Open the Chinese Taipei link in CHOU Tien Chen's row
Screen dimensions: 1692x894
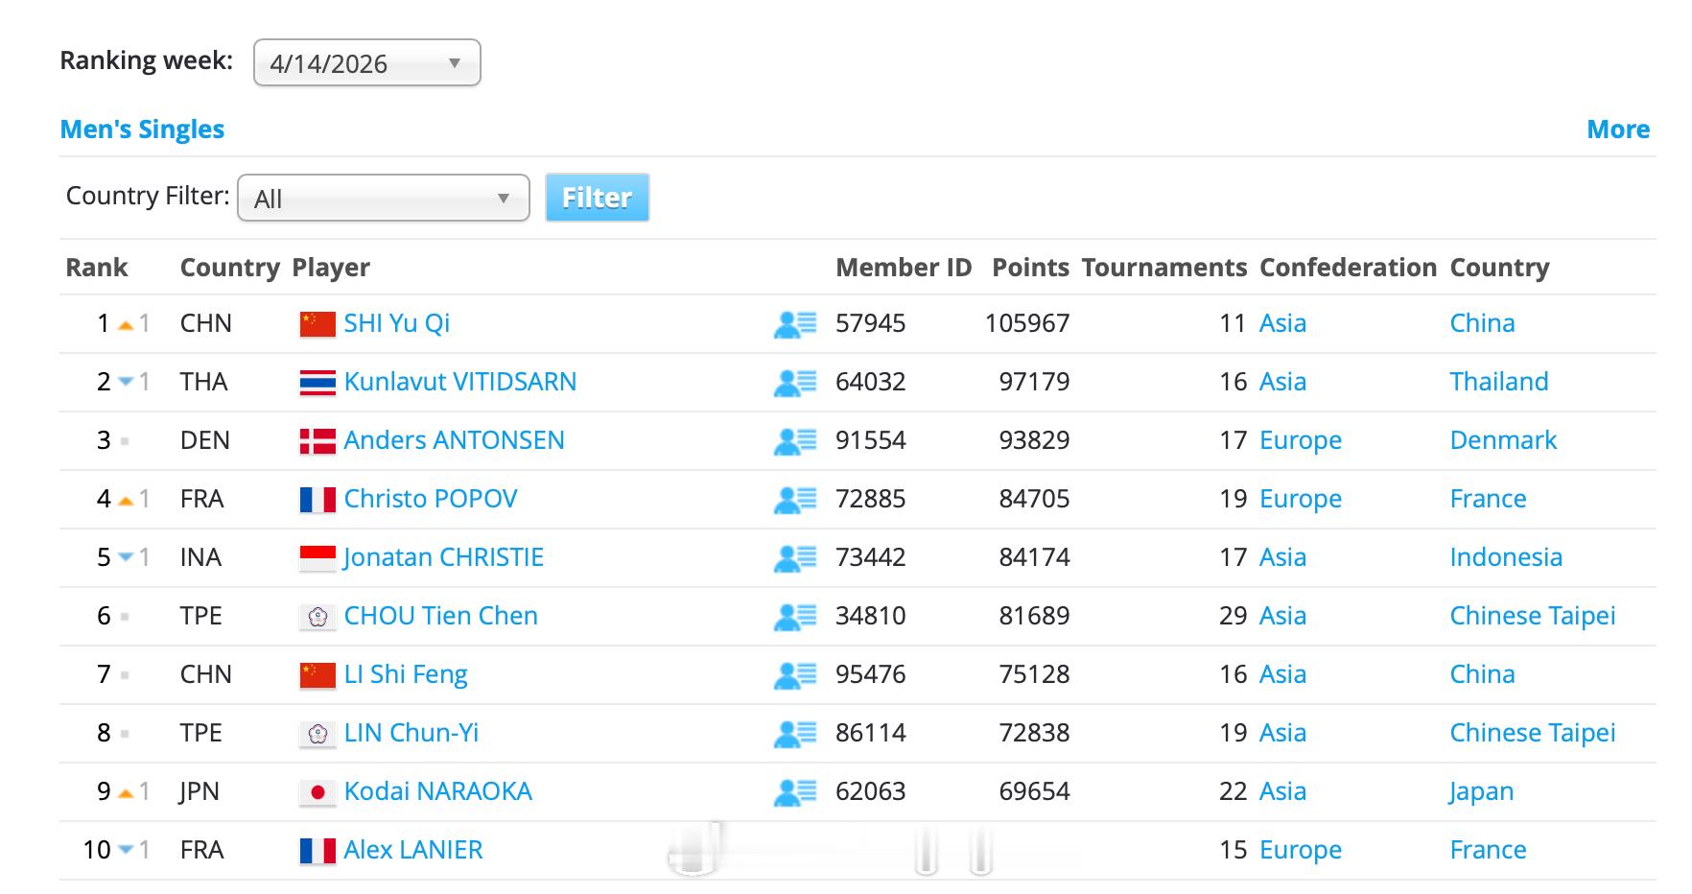[x=1533, y=616]
